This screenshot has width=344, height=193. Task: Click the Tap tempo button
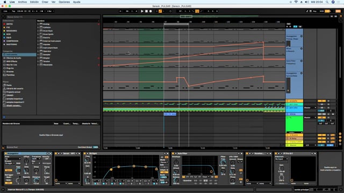pyautogui.click(x=13, y=11)
